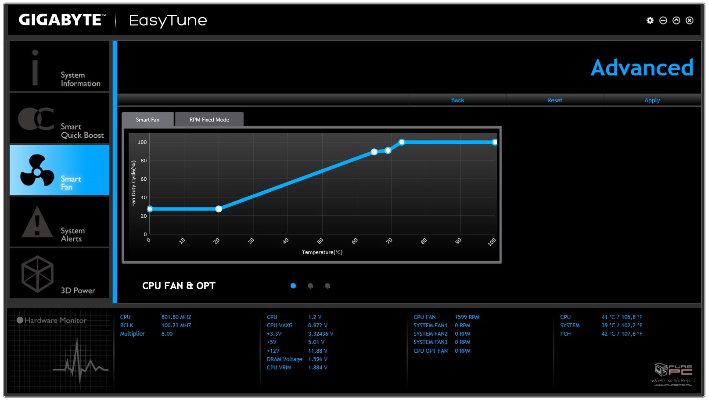The height and width of the screenshot is (401, 708).
Task: Click the Hardware Monitor heartbeat graphic
Action: tap(80, 361)
